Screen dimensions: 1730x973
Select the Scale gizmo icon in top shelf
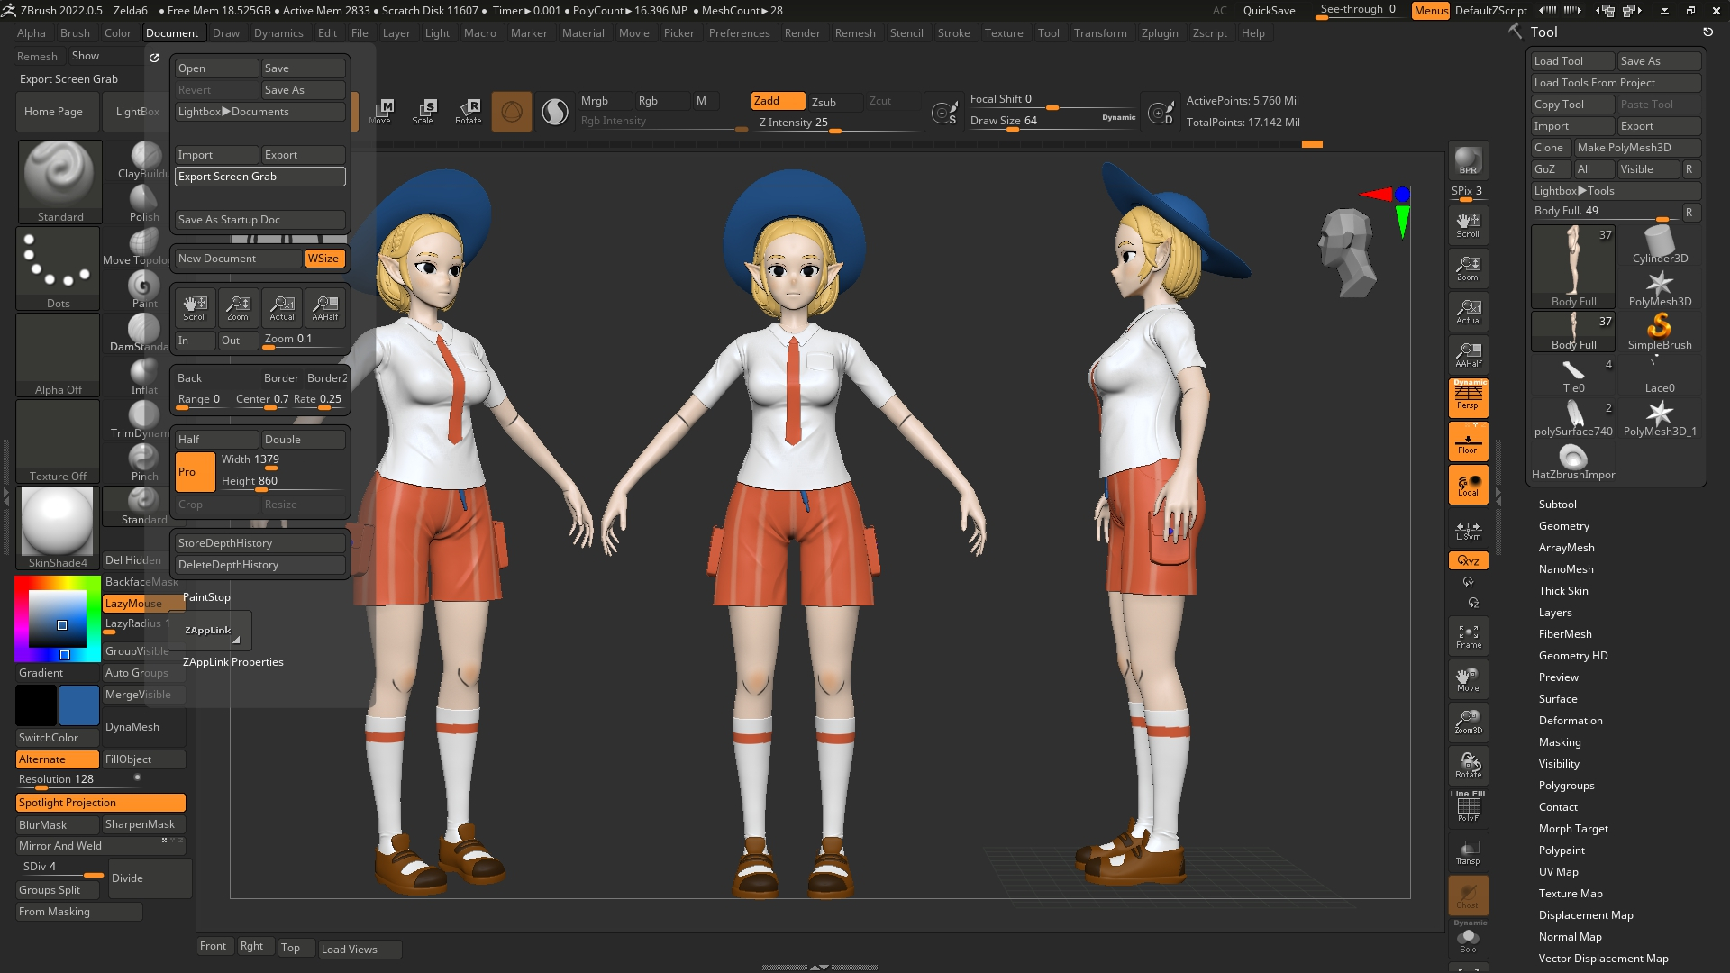pyautogui.click(x=423, y=112)
